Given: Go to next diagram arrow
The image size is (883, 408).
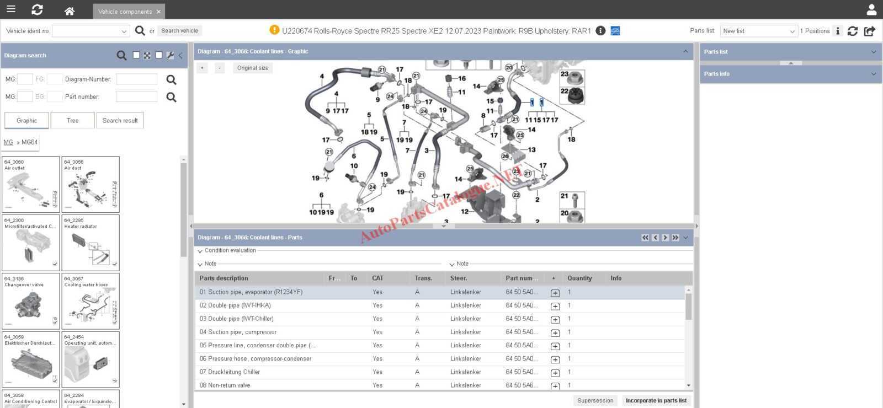Looking at the screenshot, I should [x=665, y=238].
